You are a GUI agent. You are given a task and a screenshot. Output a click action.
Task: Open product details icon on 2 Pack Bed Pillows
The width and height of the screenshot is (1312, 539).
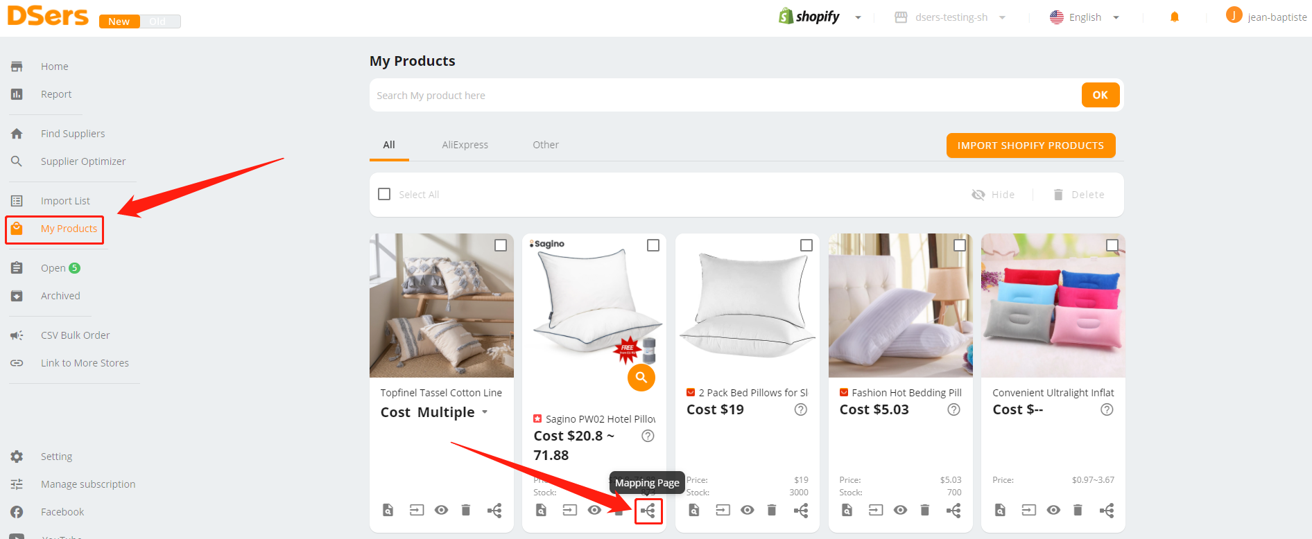point(694,511)
